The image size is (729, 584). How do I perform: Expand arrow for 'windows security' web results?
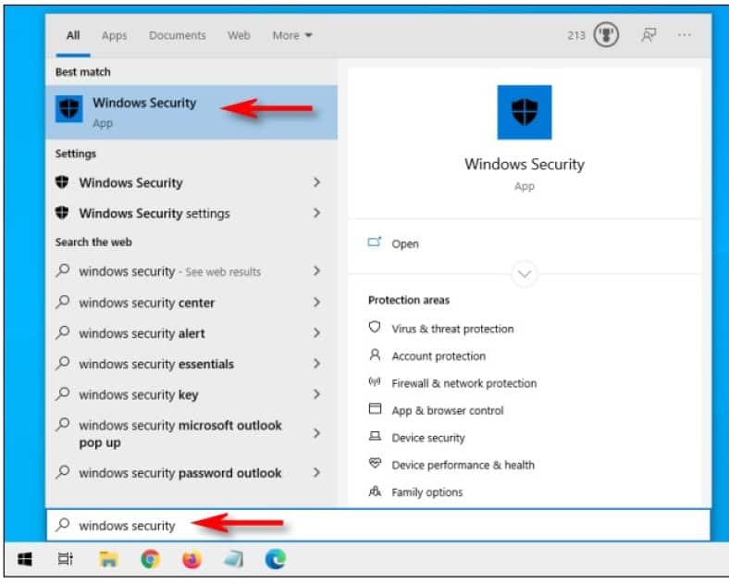click(x=316, y=270)
